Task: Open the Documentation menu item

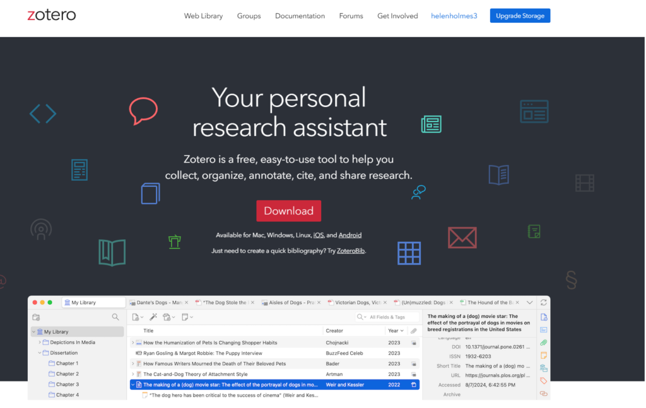Action: [300, 16]
